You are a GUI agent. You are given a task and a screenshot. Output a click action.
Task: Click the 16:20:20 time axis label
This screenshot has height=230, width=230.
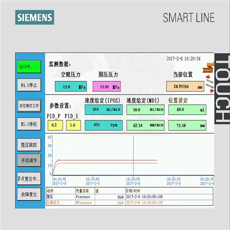173,179
